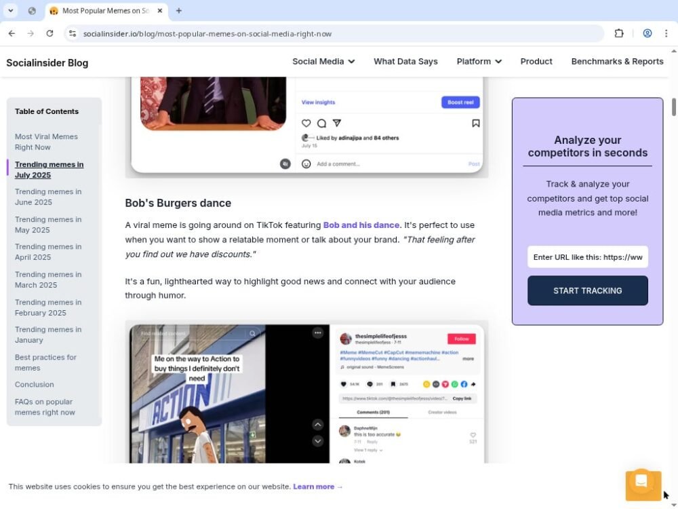The image size is (678, 509).
Task: Expand the Platform dropdown menu
Action: click(479, 61)
